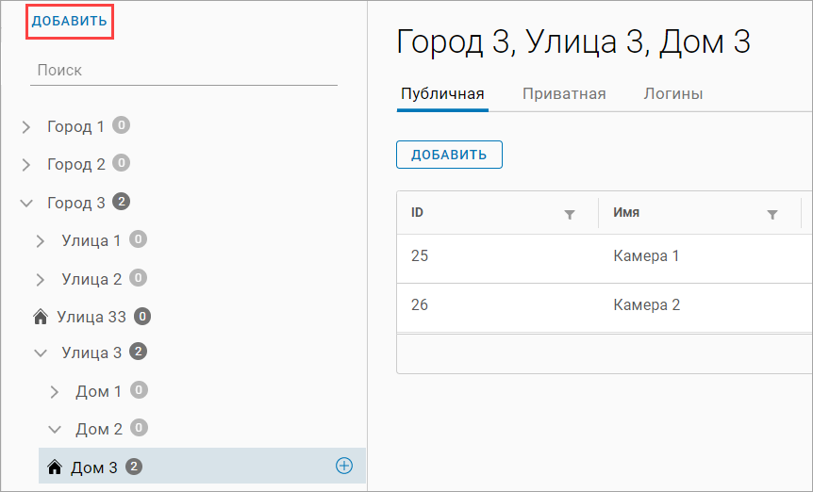Click the outlined ДОБАВИТЬ button above the table
The width and height of the screenshot is (813, 492).
tap(449, 155)
